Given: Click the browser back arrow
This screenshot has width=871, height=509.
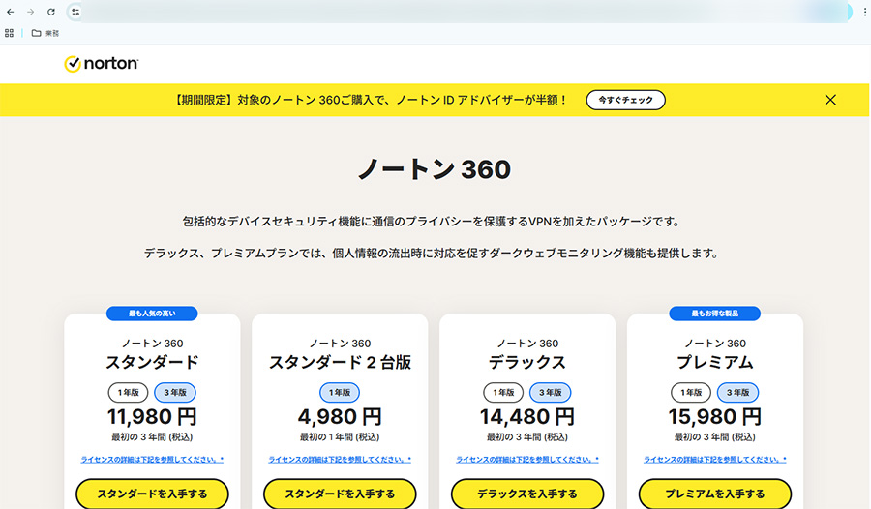Looking at the screenshot, I should 11,12.
